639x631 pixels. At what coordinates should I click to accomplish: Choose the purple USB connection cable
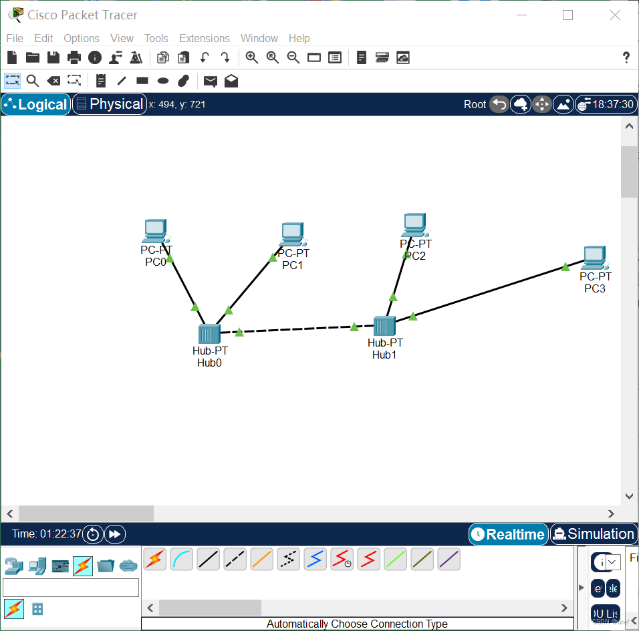coord(449,559)
